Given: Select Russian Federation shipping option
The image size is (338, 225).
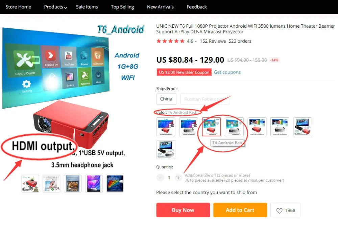Looking at the screenshot, I should point(204,99).
